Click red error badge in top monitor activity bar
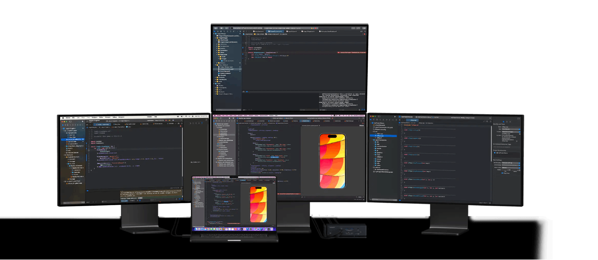Screen dimensions: 598x260 316,28
